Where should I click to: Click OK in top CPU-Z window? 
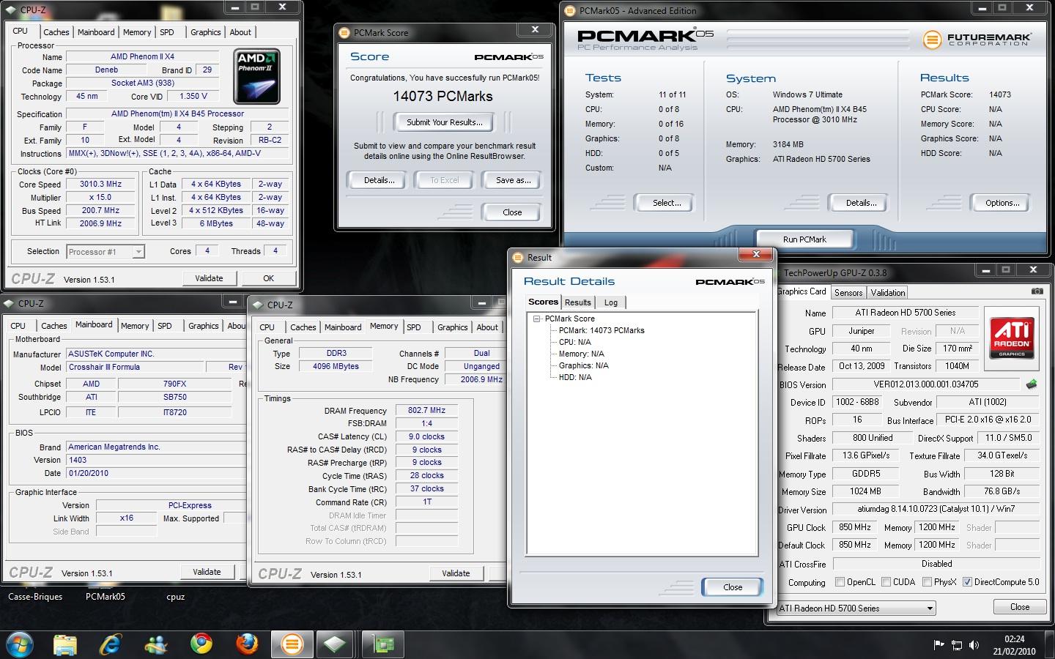point(268,278)
